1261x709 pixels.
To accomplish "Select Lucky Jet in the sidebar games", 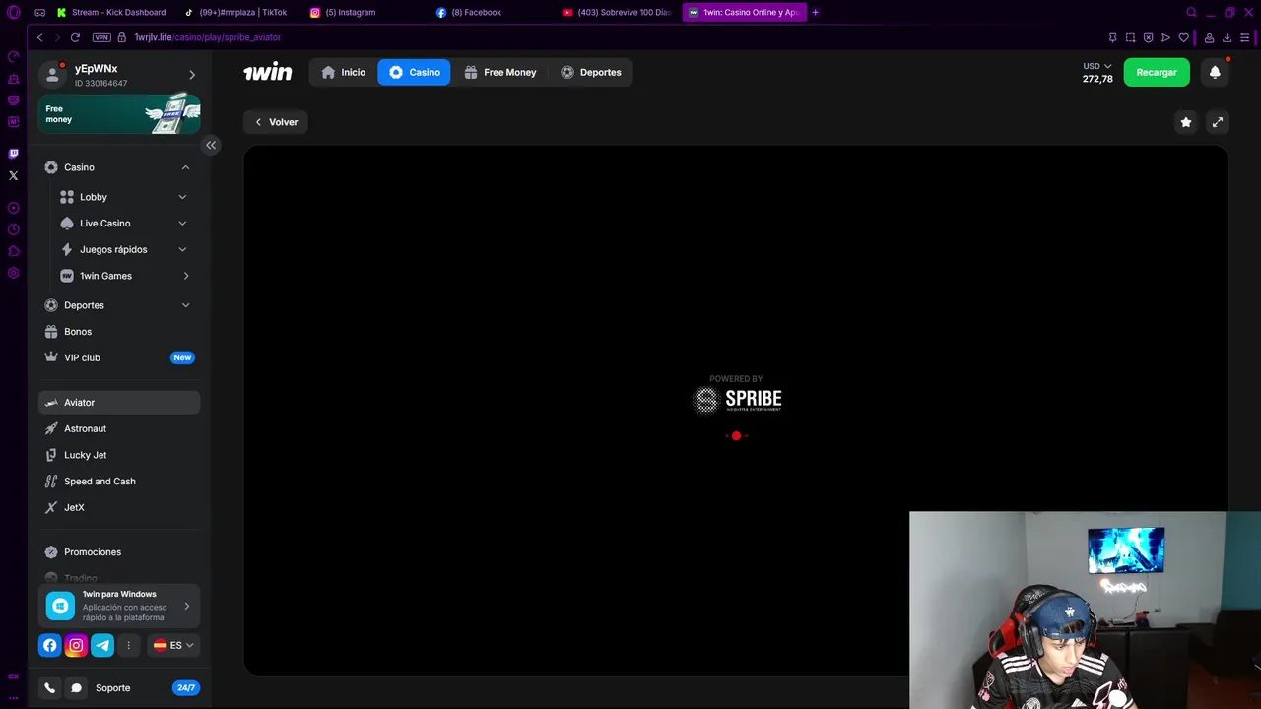I will pos(119,455).
